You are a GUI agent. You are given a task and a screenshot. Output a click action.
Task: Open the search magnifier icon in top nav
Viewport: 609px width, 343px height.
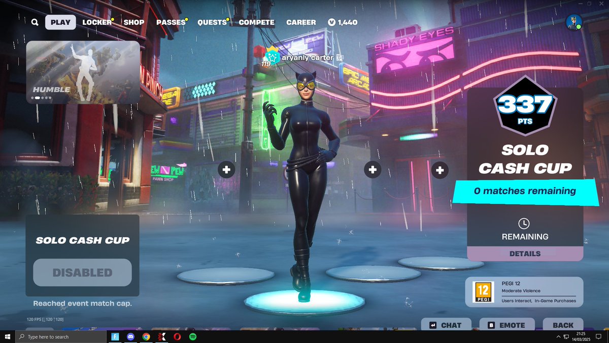tap(35, 22)
